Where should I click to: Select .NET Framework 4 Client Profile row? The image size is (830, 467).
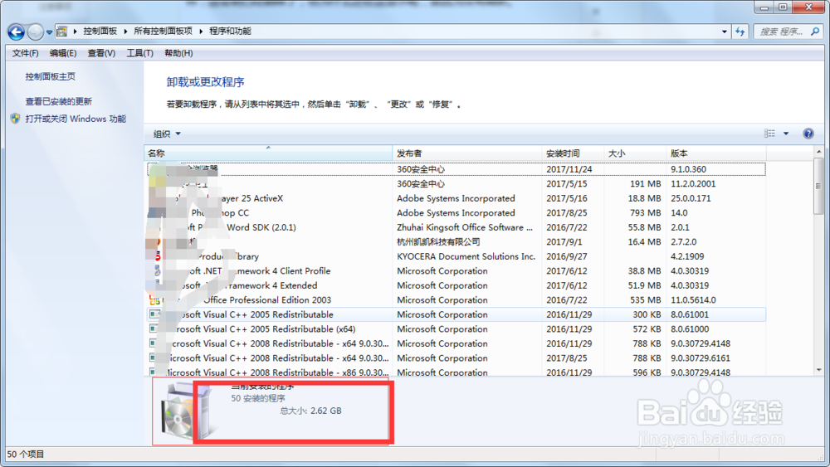(x=456, y=270)
